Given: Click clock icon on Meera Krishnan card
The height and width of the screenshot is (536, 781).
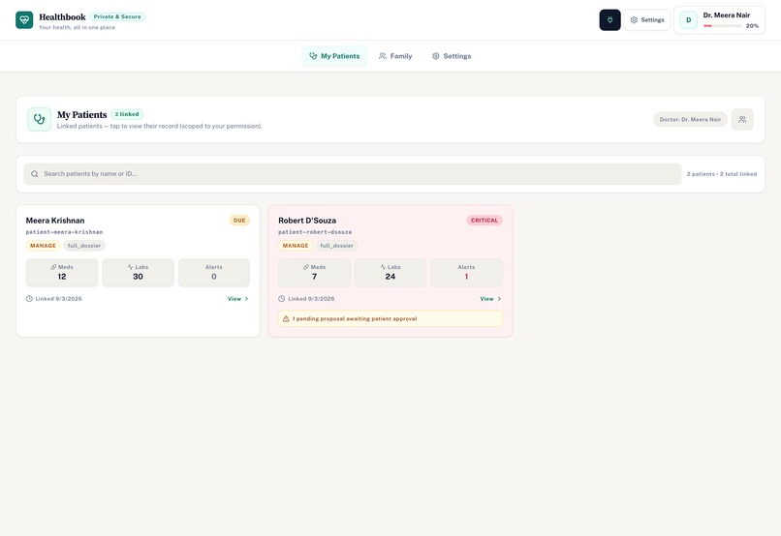Looking at the screenshot, I should tap(29, 299).
